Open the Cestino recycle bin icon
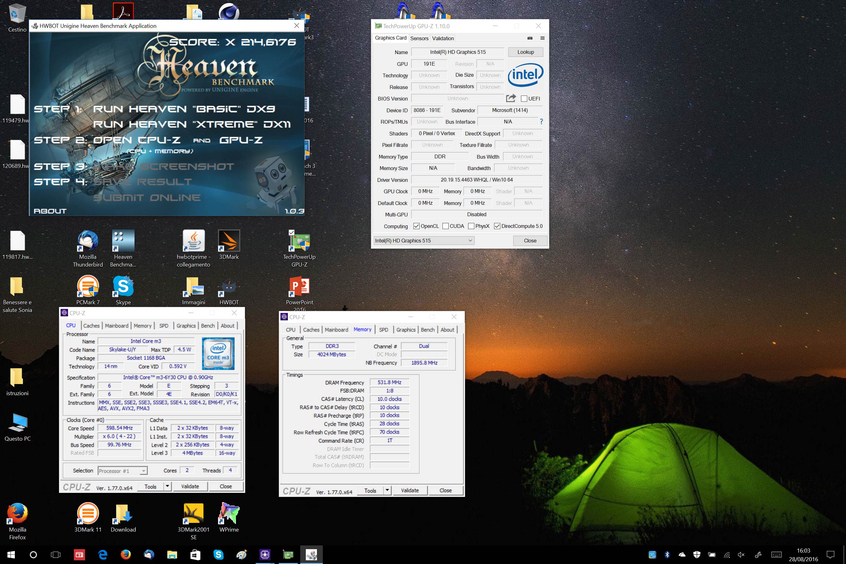Image resolution: width=846 pixels, height=564 pixels. (17, 18)
